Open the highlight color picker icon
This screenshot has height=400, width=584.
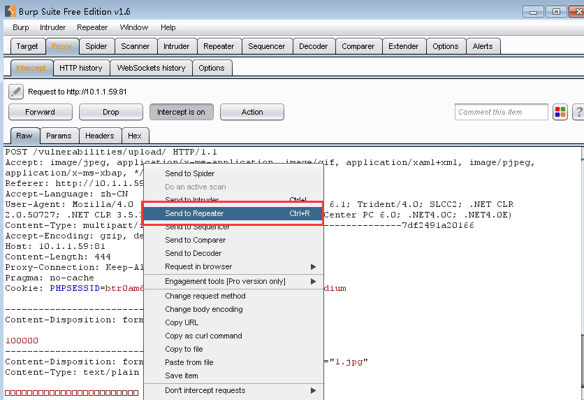pyautogui.click(x=560, y=112)
